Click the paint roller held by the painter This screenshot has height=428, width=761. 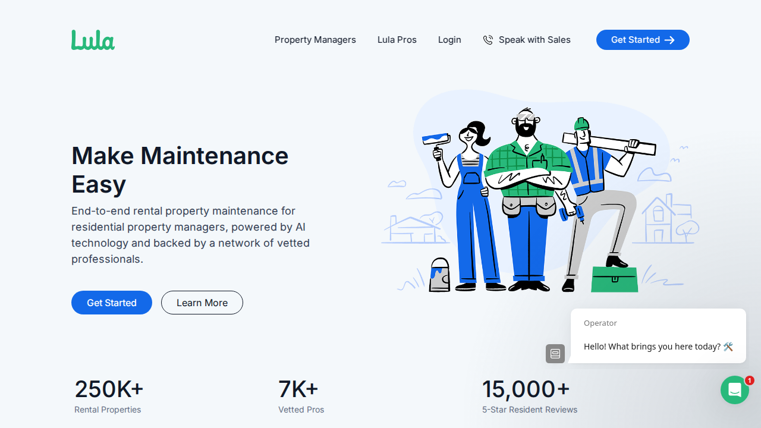tap(436, 139)
